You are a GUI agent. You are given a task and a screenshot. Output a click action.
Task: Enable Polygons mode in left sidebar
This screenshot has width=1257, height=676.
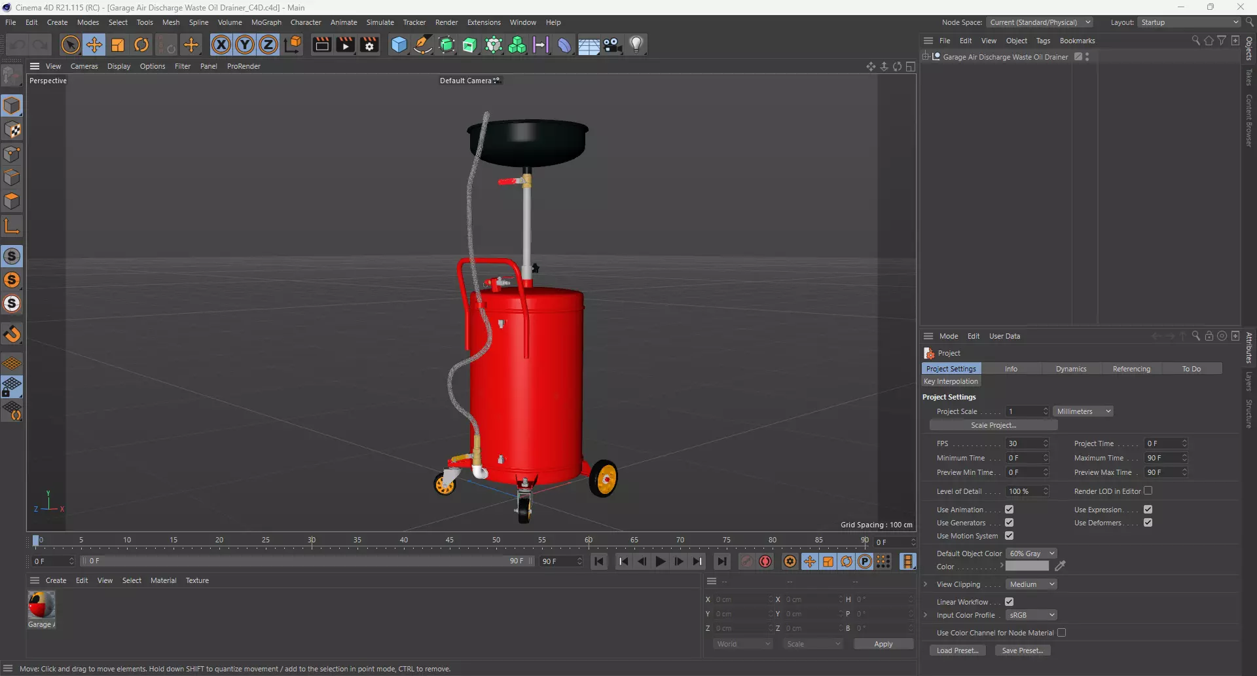tap(12, 202)
